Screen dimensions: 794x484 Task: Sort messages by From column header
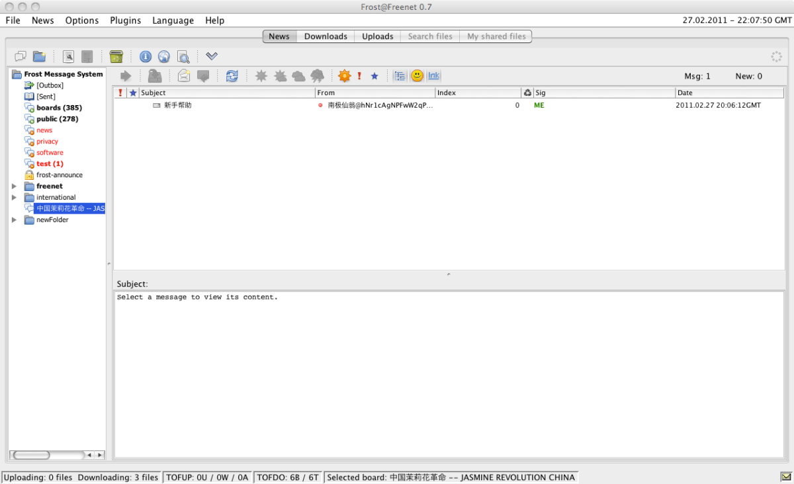click(375, 93)
